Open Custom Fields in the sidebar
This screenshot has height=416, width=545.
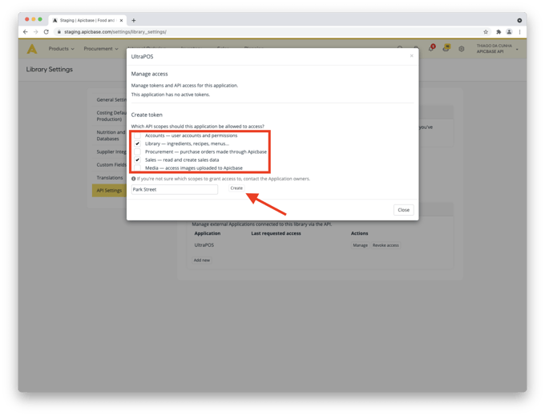tap(111, 165)
